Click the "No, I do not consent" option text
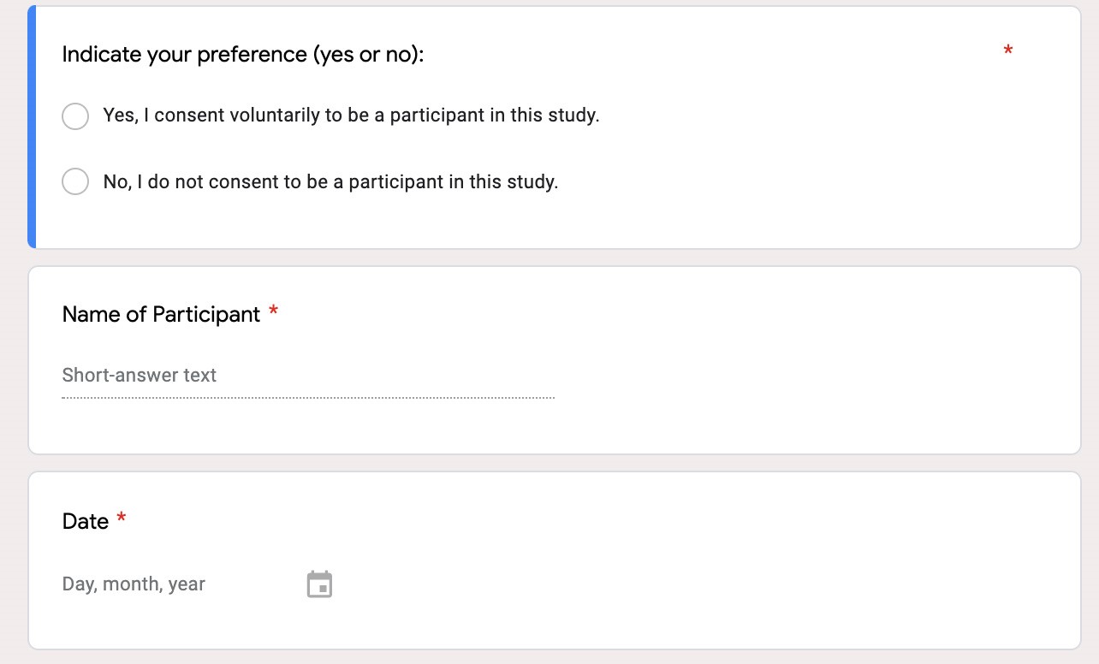The image size is (1099, 664). pyautogui.click(x=330, y=181)
